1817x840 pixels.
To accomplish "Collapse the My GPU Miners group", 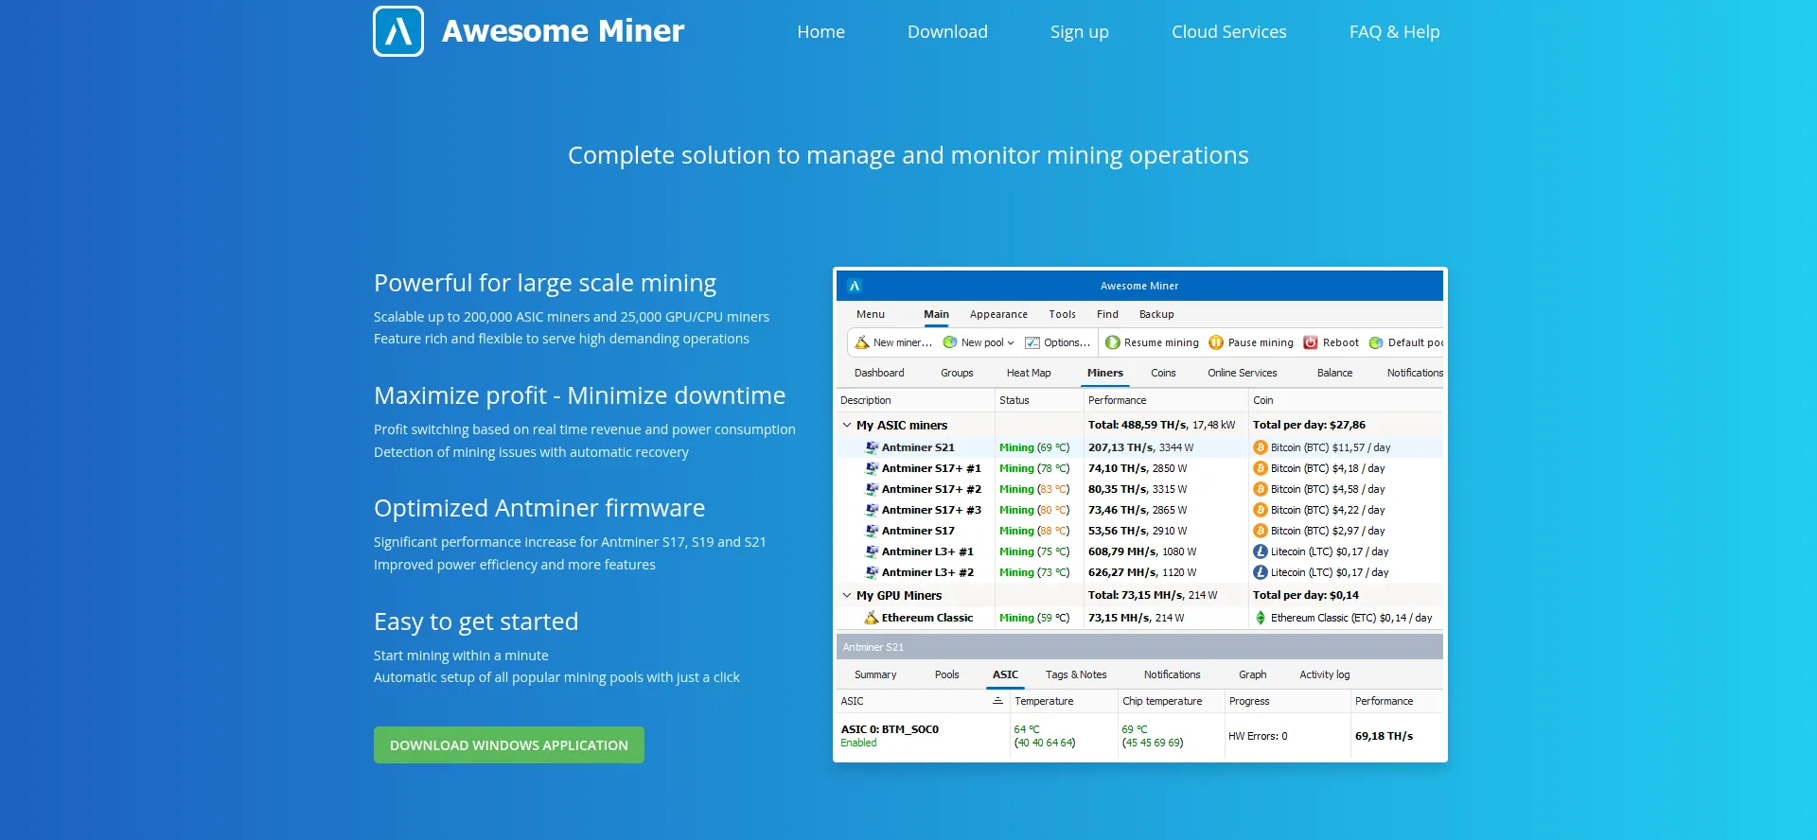I will pos(847,595).
